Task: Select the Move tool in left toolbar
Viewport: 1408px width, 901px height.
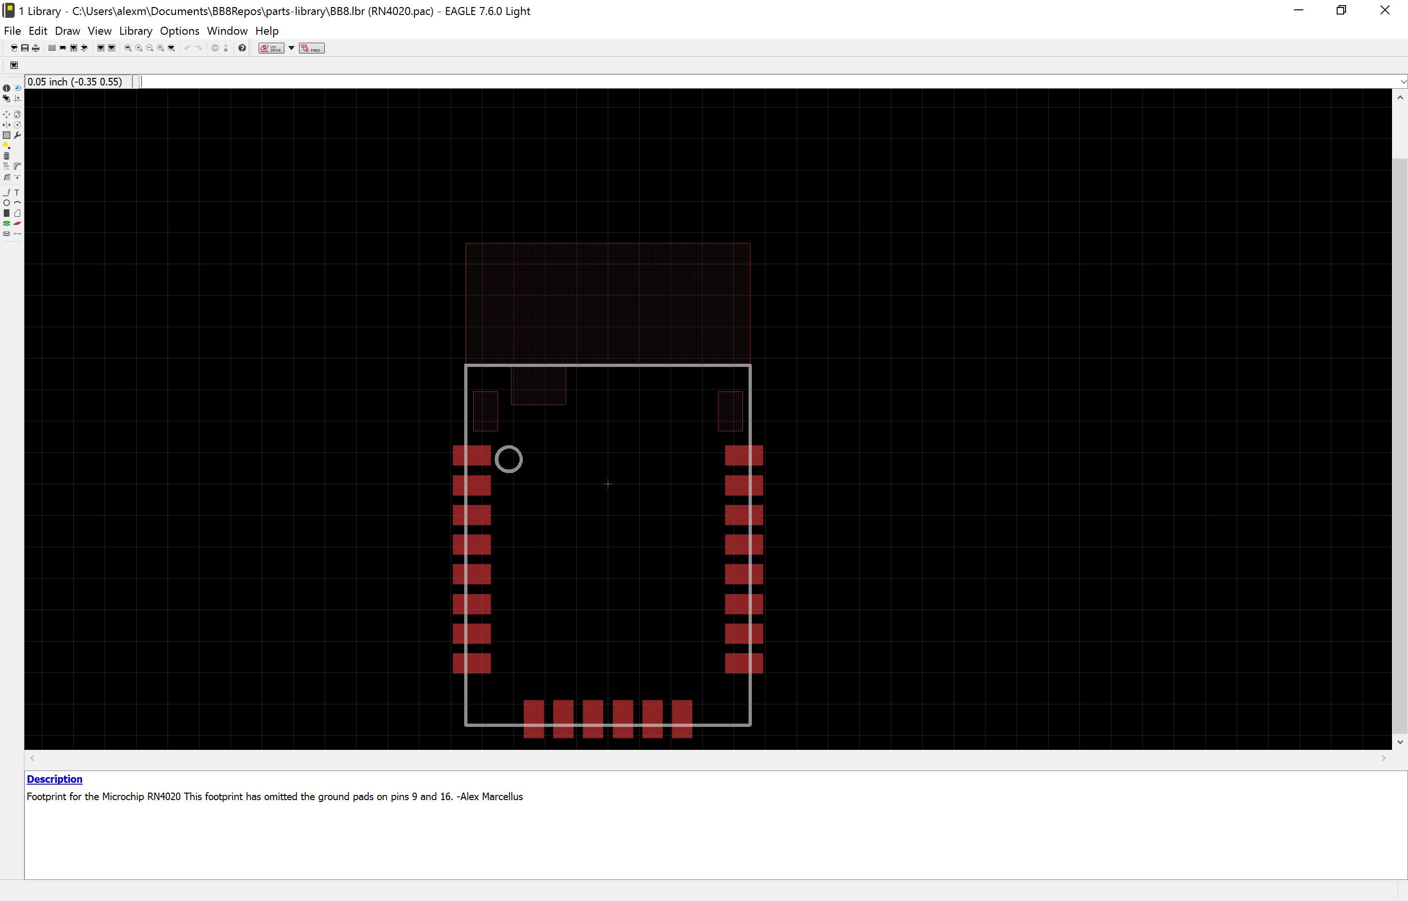Action: 7,115
